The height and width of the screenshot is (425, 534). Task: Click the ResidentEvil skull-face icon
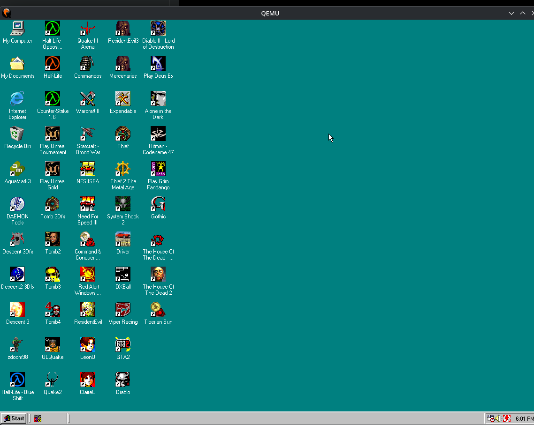point(88,309)
